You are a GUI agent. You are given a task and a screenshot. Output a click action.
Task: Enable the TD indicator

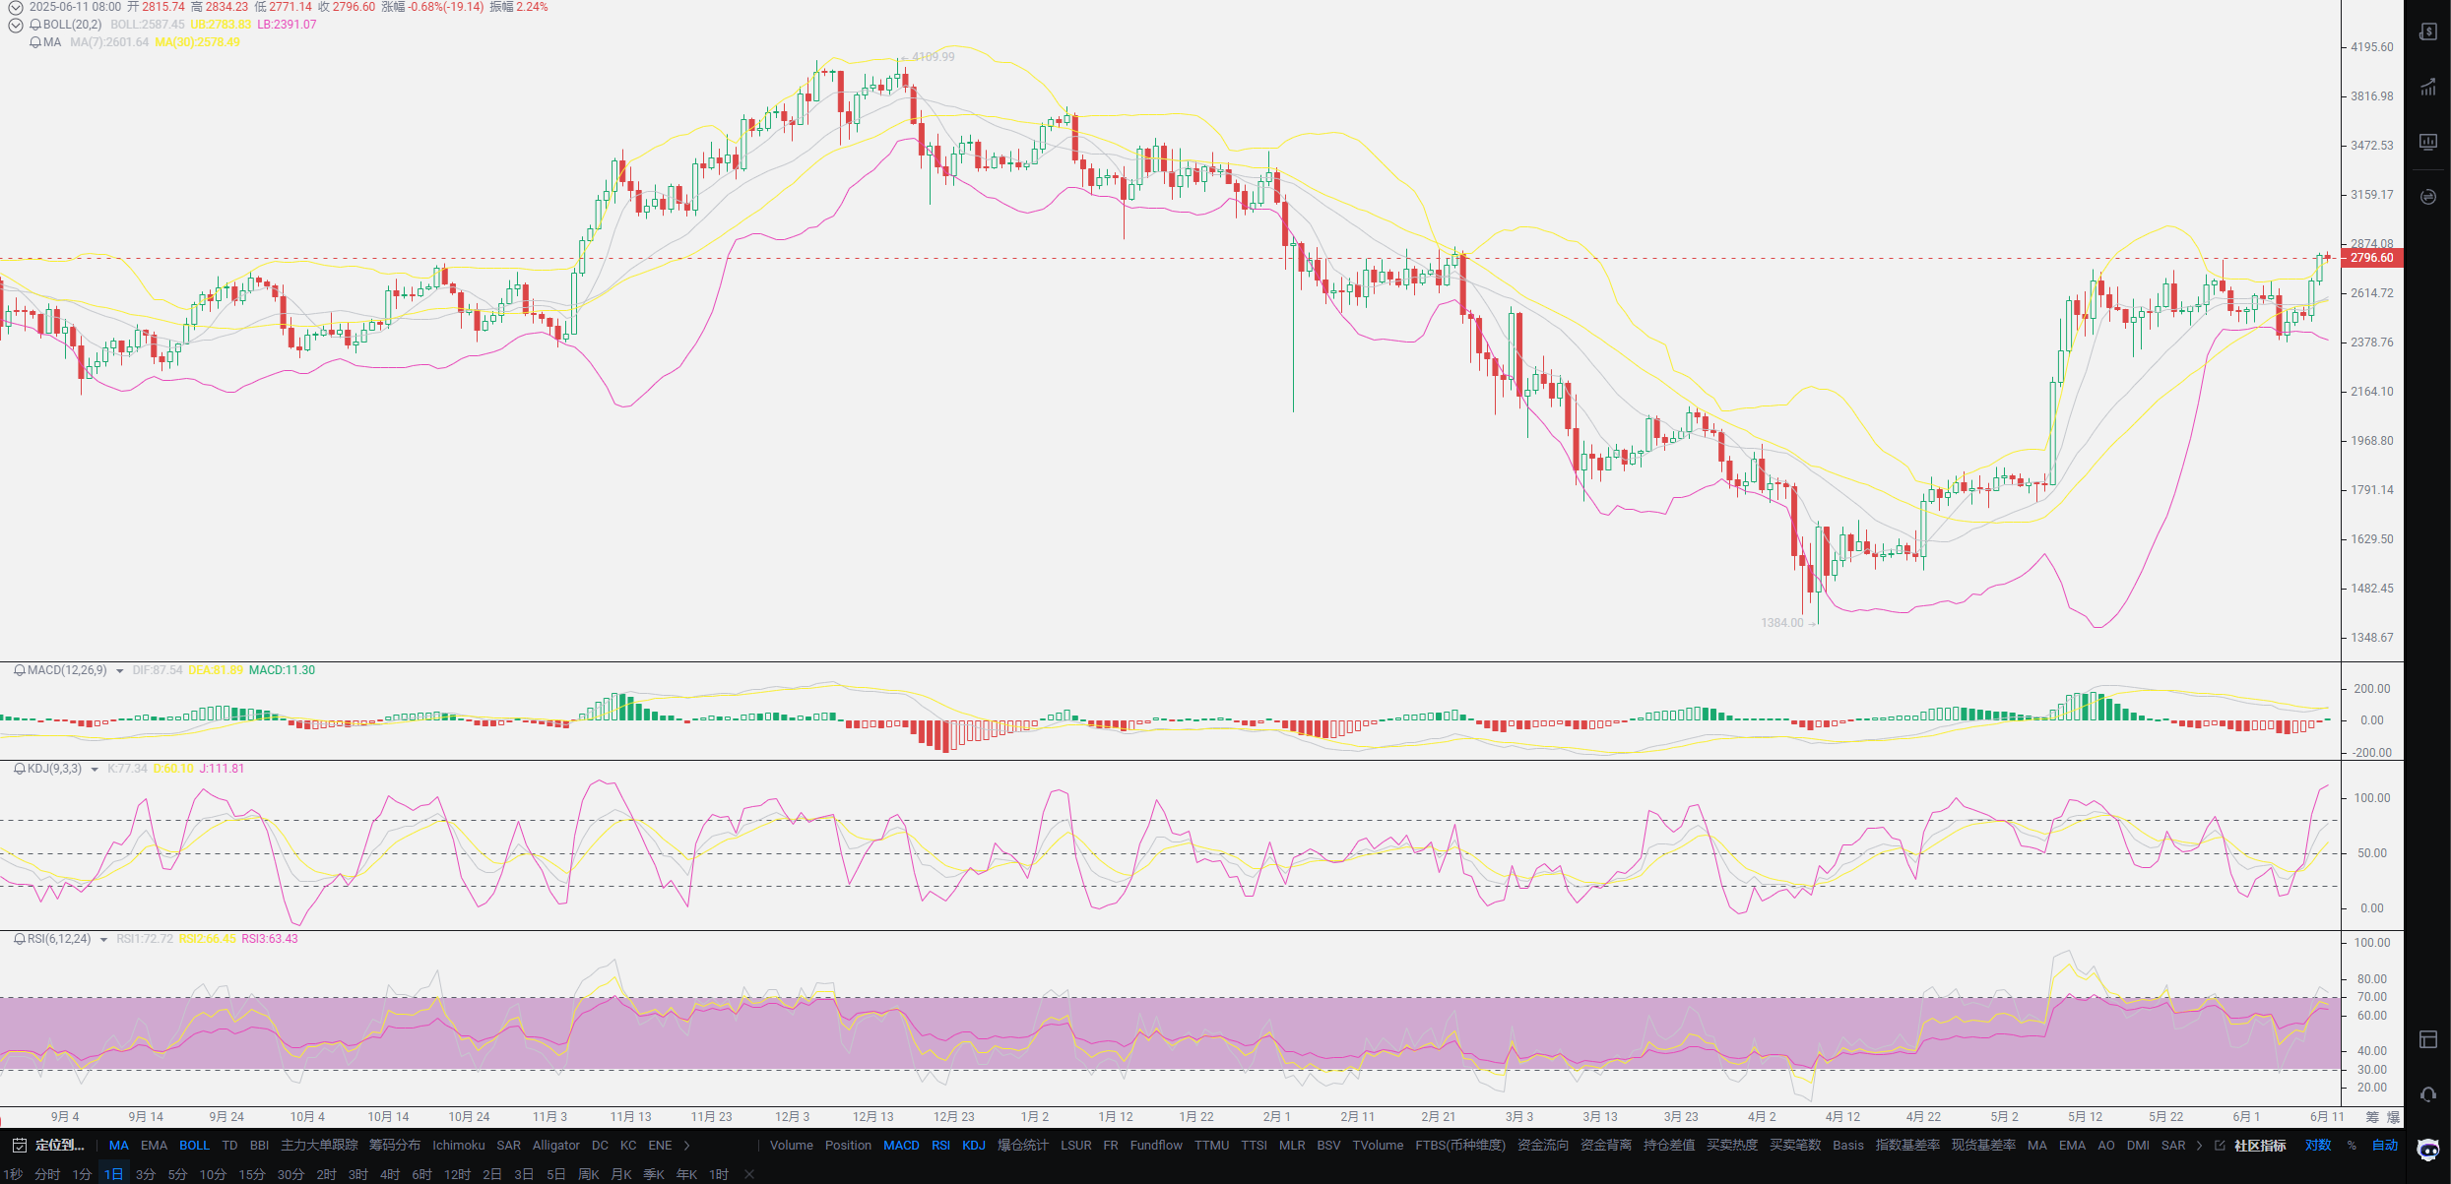pos(229,1146)
